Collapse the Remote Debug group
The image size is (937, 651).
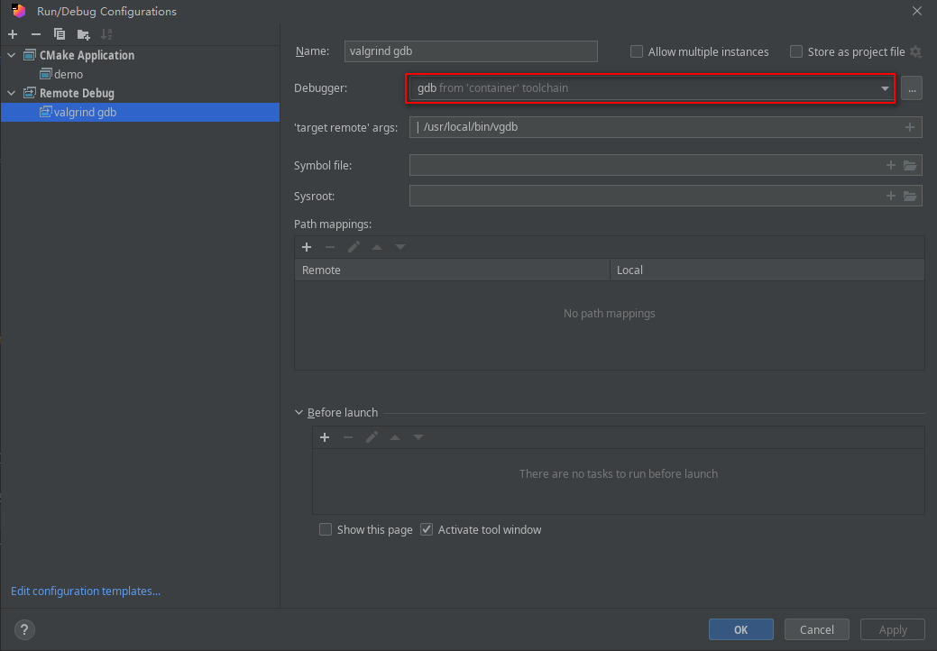coord(12,93)
